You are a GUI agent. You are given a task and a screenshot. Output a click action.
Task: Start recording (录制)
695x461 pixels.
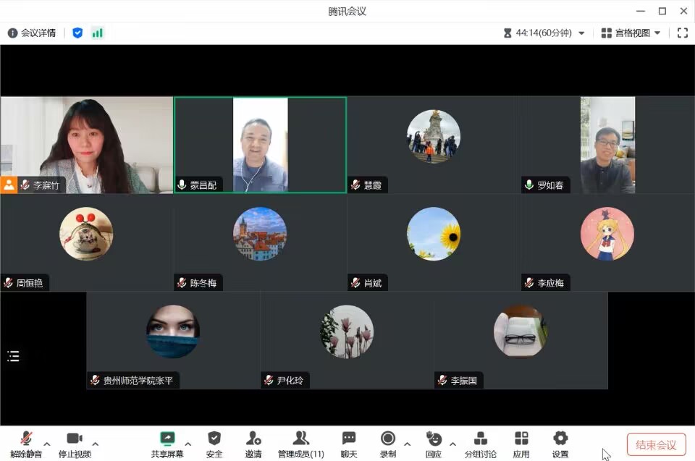pyautogui.click(x=388, y=444)
